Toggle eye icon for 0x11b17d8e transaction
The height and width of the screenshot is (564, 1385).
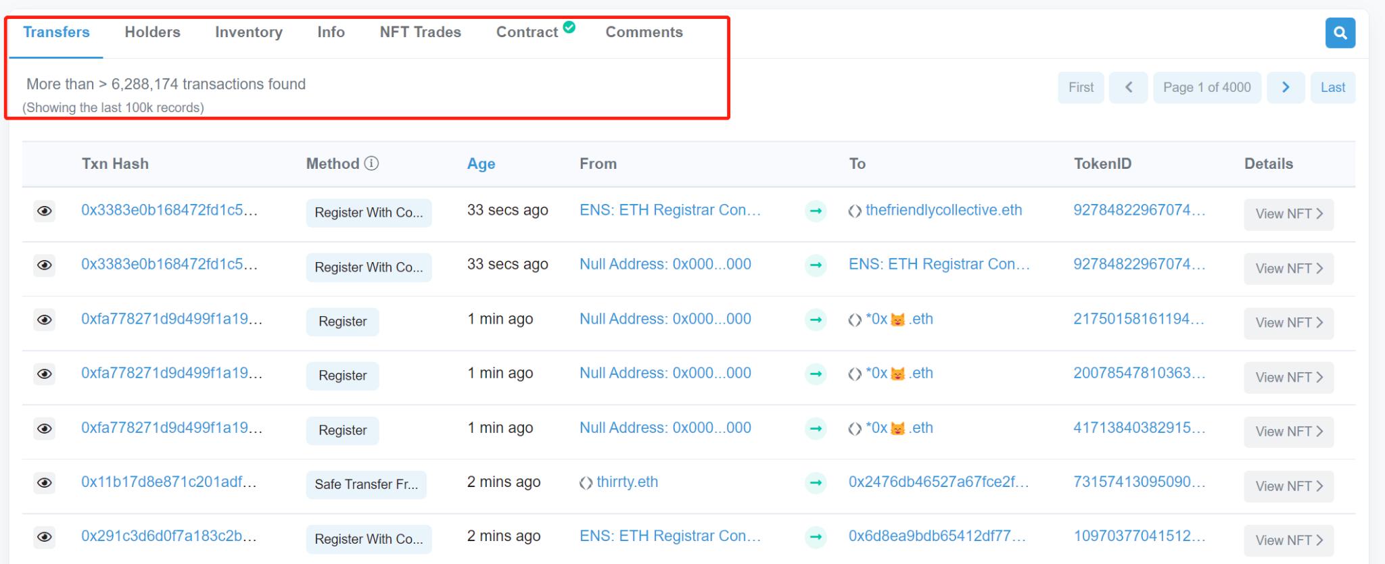click(x=45, y=483)
